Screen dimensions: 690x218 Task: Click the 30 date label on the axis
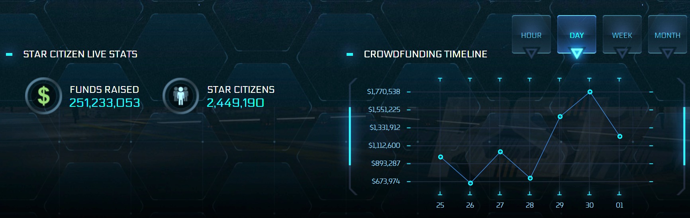tap(590, 205)
